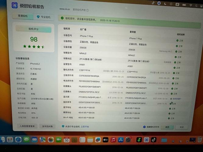Click the 截图 screenshot button
Viewport: 203px width, 152px height.
pos(167,127)
